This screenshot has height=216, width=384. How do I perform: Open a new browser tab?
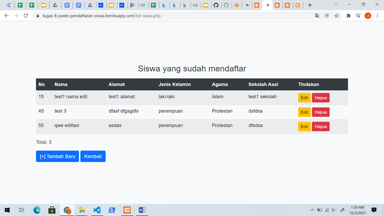pyautogui.click(x=310, y=5)
